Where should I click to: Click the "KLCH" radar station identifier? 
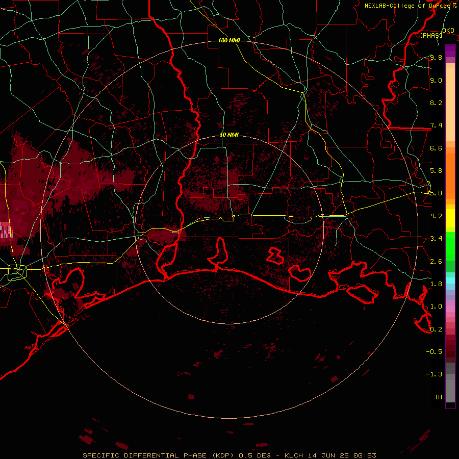(x=294, y=455)
